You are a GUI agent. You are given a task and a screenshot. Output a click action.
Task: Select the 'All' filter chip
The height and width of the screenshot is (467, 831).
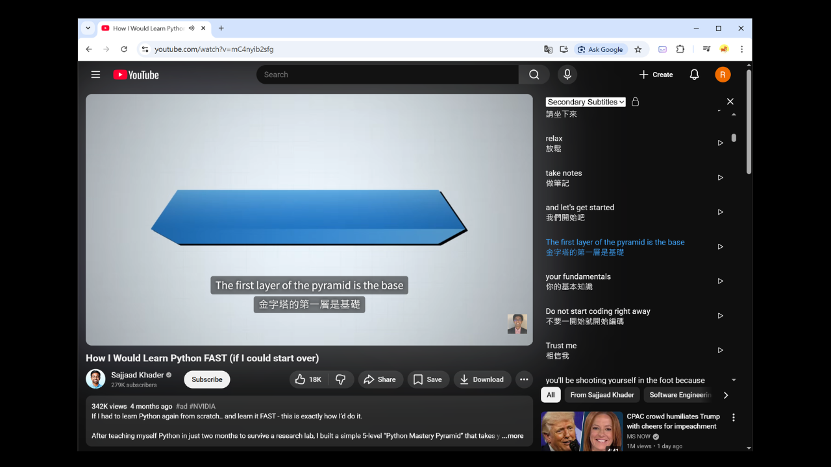click(551, 394)
